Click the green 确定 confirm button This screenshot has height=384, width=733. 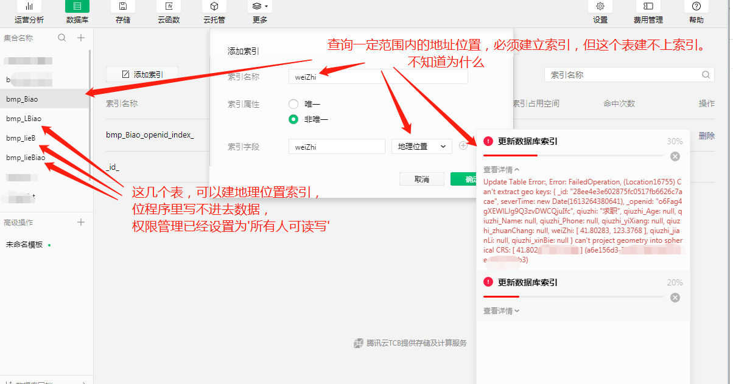click(464, 179)
